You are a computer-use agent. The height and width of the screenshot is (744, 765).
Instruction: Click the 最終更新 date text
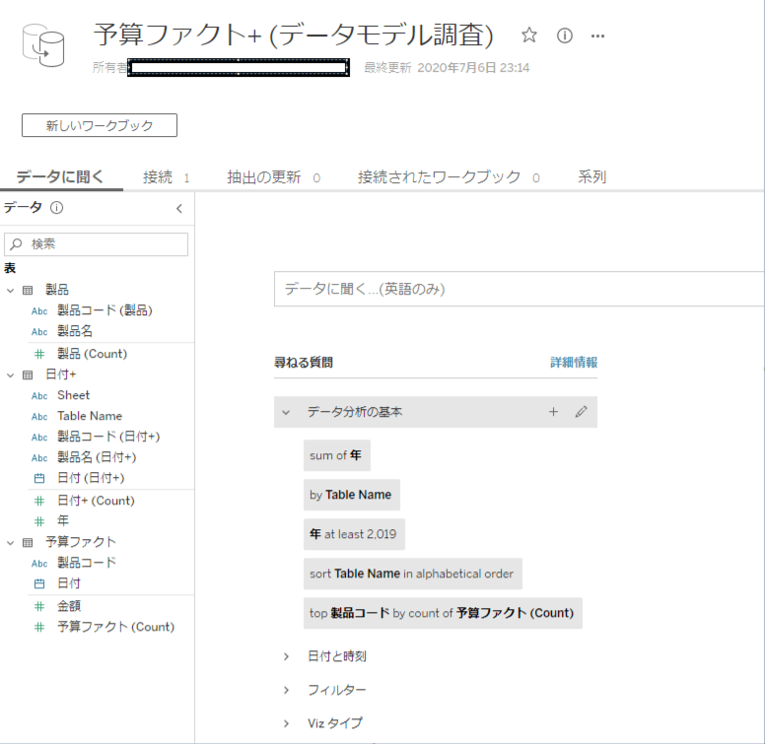click(447, 68)
